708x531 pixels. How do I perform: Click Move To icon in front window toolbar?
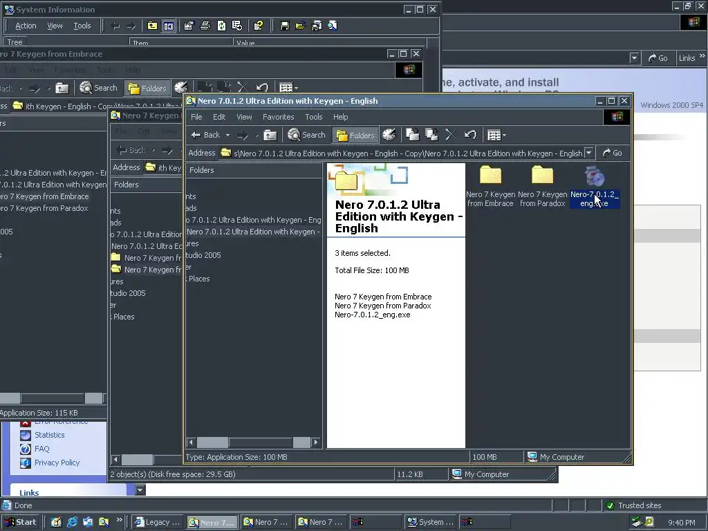[412, 135]
